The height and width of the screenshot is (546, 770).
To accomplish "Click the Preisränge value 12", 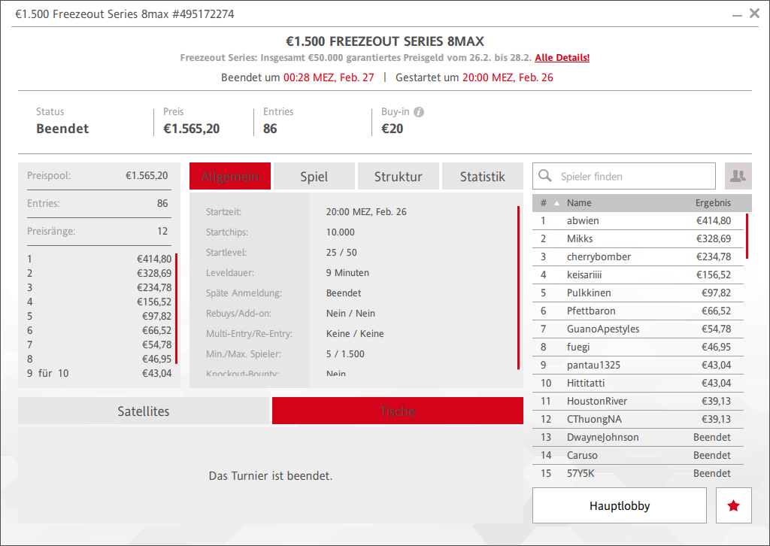I will point(162,232).
